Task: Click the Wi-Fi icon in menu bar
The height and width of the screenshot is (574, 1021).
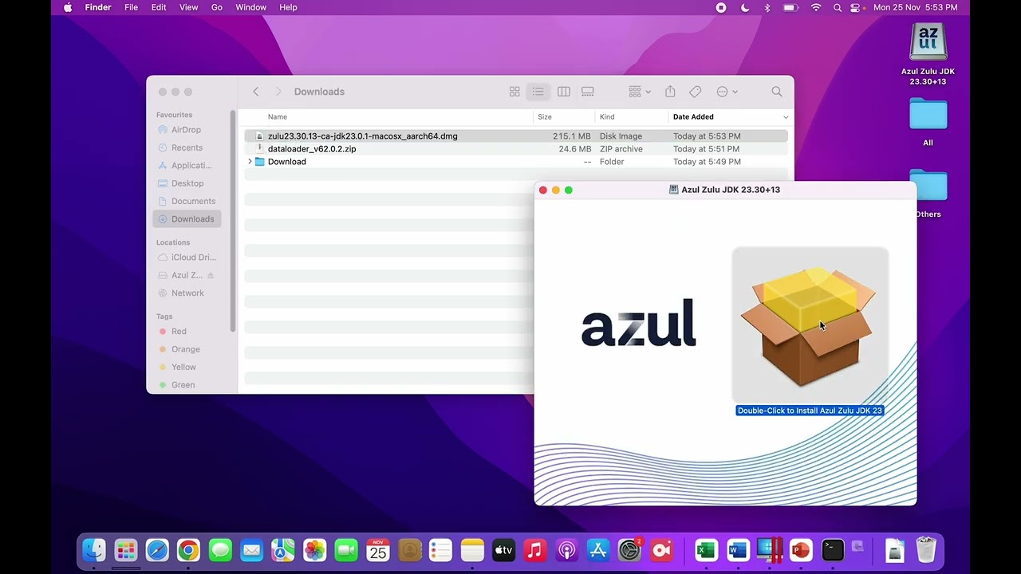Action: (816, 7)
